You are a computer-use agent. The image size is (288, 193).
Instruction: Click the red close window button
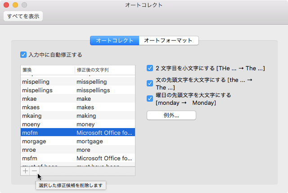[6, 5]
